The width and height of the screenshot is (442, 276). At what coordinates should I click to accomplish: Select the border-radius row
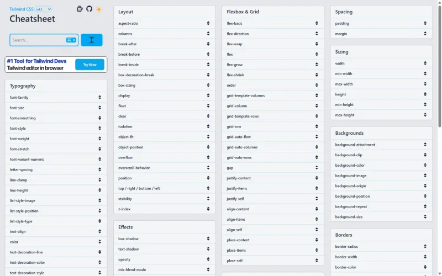(x=381, y=246)
